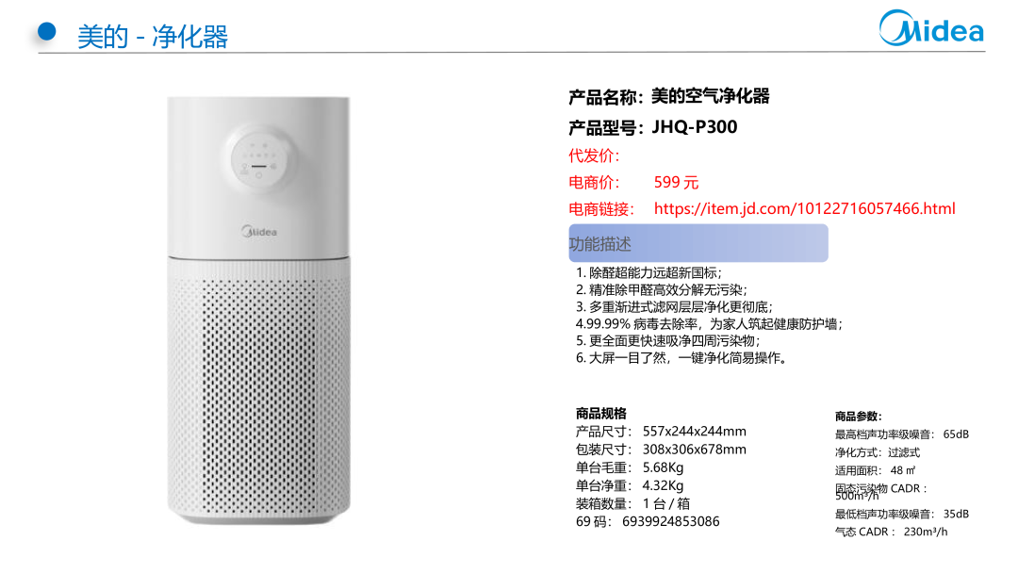Click the Midea logo on the purifier body
This screenshot has width=1018, height=573.
coord(259,232)
